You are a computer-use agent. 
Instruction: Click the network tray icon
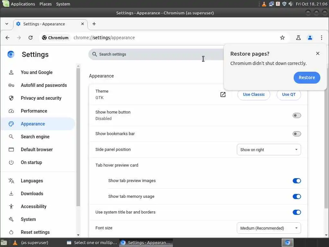271,4
